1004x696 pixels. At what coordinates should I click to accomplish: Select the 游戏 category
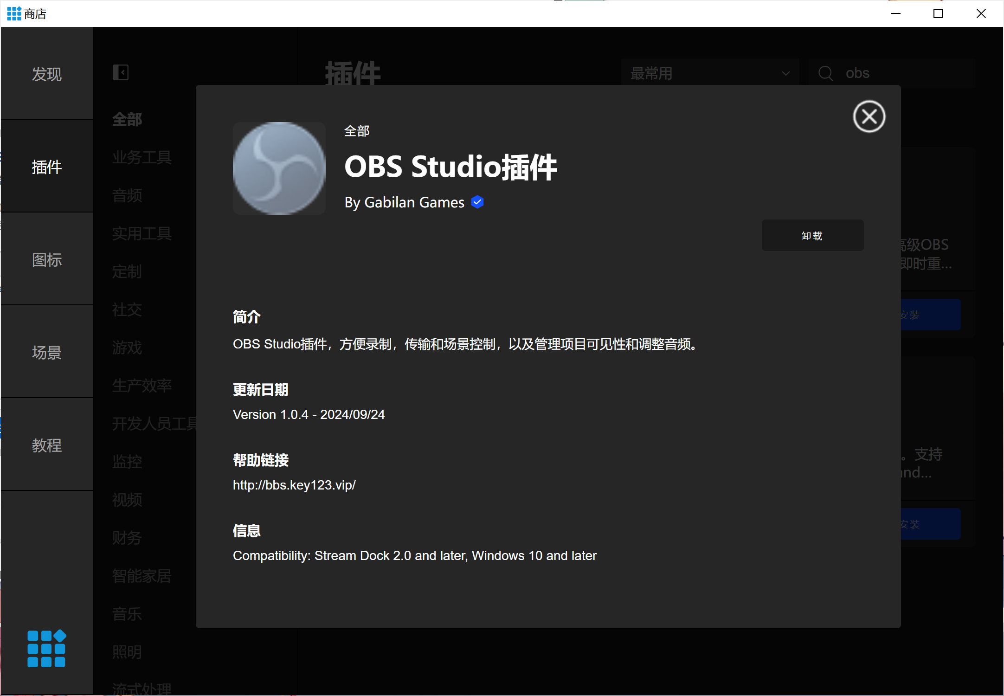tap(127, 348)
